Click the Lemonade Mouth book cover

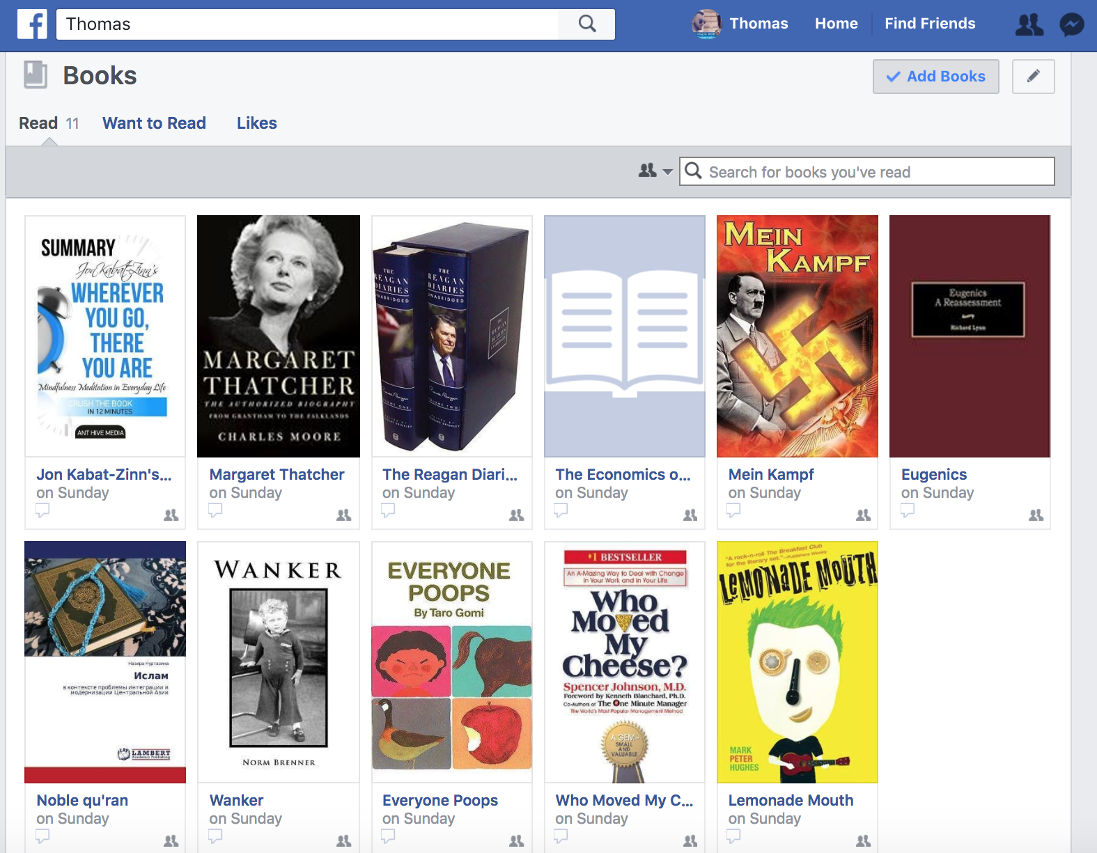[x=798, y=662]
